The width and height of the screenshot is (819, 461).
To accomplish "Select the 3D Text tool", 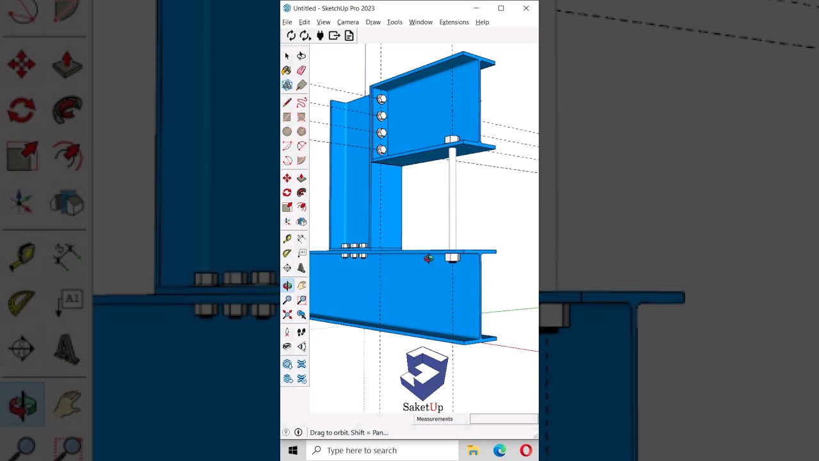I will (x=301, y=268).
